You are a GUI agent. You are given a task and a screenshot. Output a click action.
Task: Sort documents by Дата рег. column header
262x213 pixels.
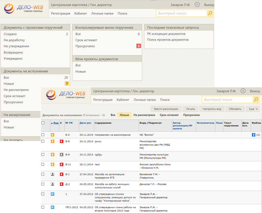[85, 123]
